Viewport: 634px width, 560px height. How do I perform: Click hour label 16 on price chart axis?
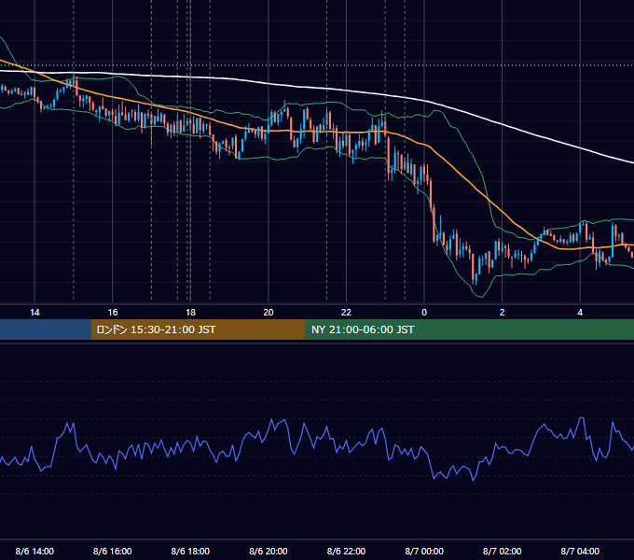[x=113, y=313]
